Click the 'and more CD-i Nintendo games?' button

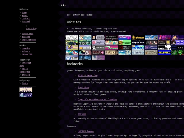point(111,37)
